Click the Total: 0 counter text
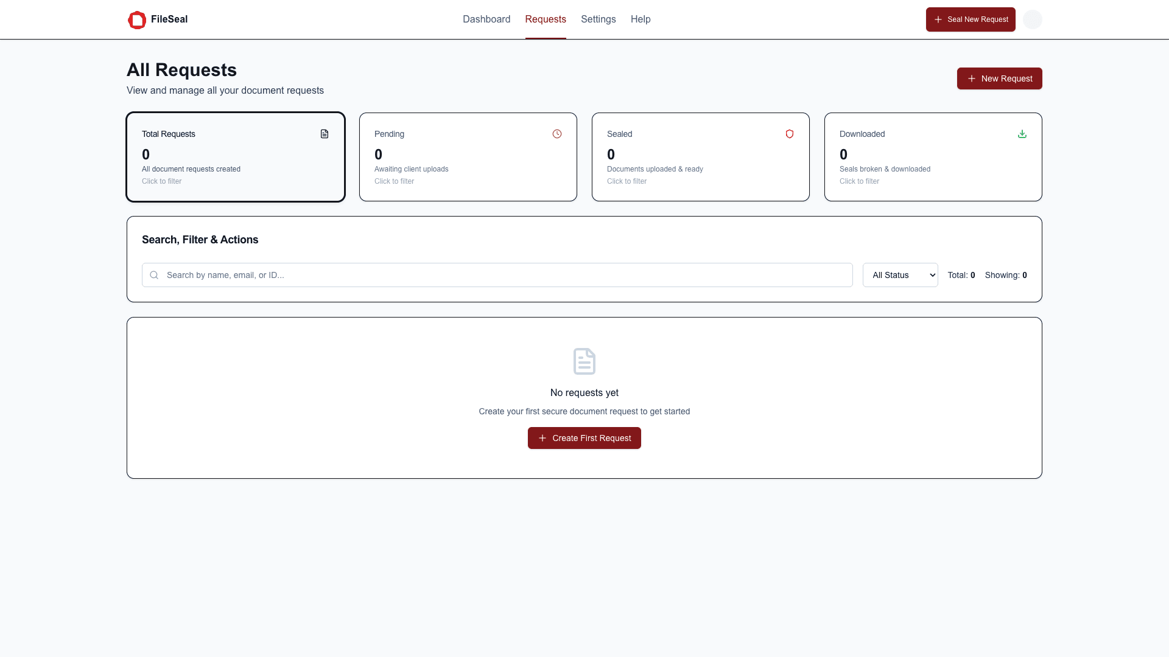1169x657 pixels. click(961, 275)
